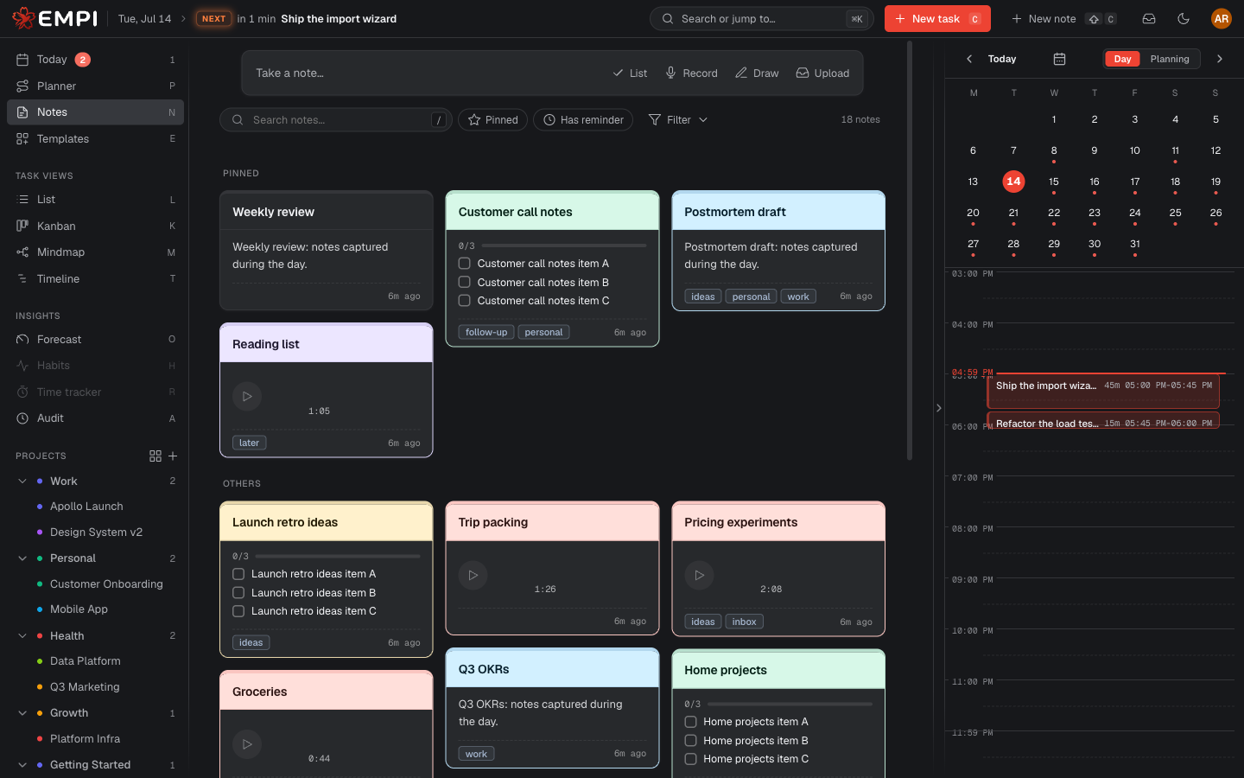Open the Filter dropdown
Screen dimensions: 1244x778
(678, 120)
